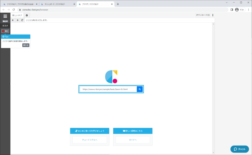Screen dimensions: 252x155
Task: Click the inner browser forward arrow
Action: point(18,20)
